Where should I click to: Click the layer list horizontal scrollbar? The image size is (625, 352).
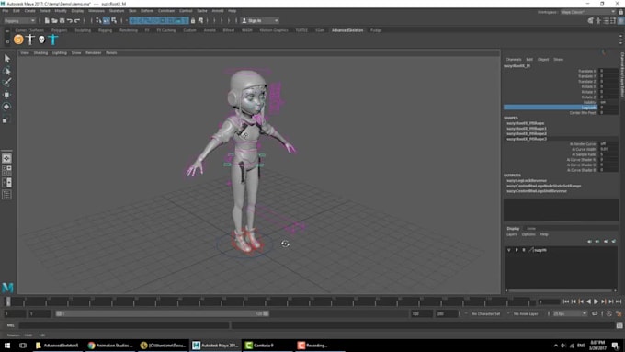tap(562, 290)
